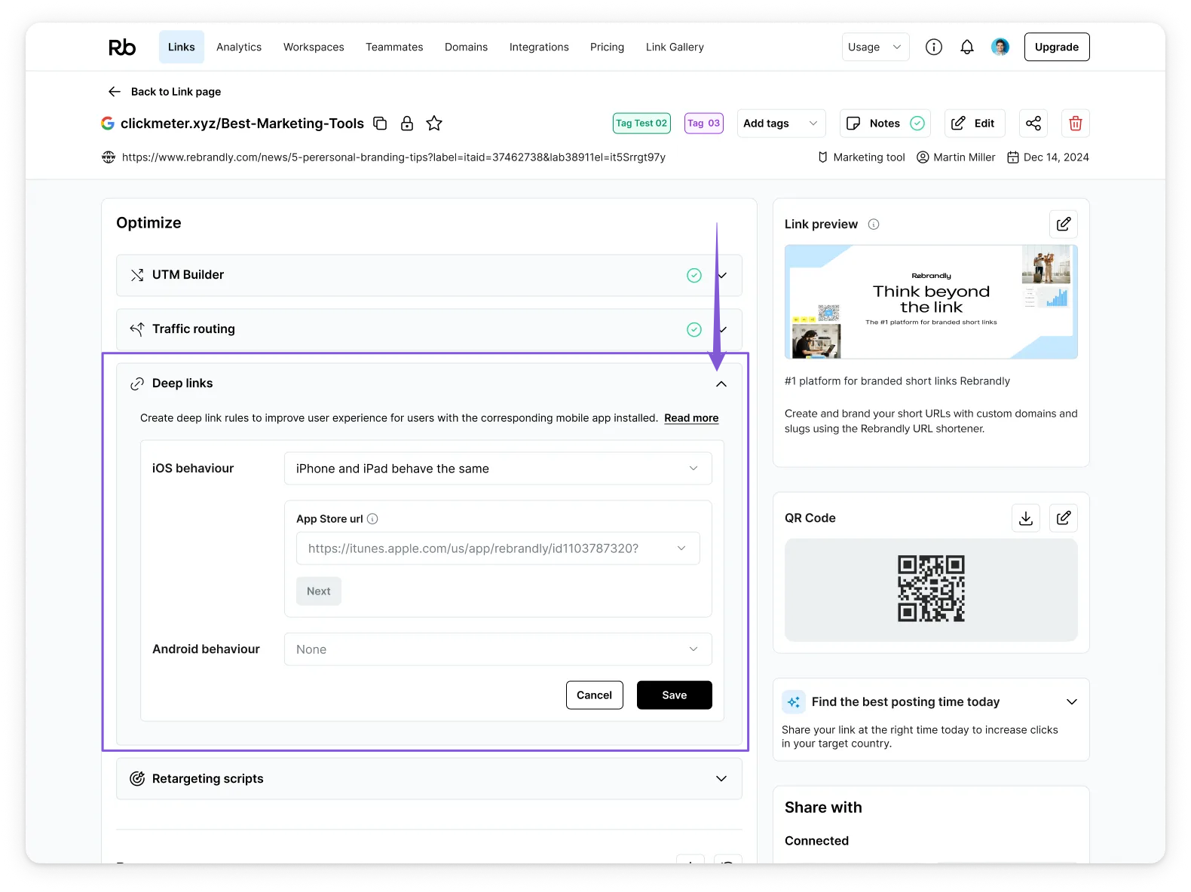Go to the Analytics tab

pos(239,47)
